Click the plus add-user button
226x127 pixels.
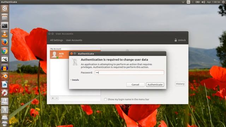tap(53, 98)
